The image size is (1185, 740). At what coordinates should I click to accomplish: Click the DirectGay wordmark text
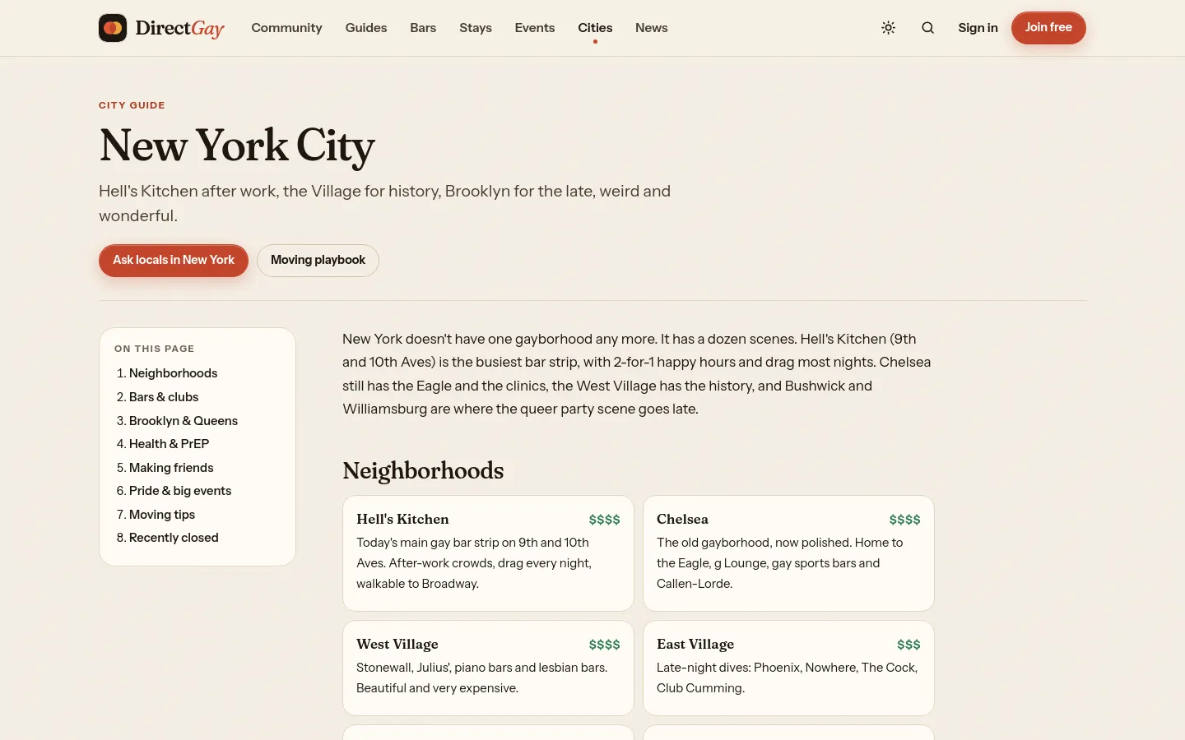pyautogui.click(x=179, y=28)
